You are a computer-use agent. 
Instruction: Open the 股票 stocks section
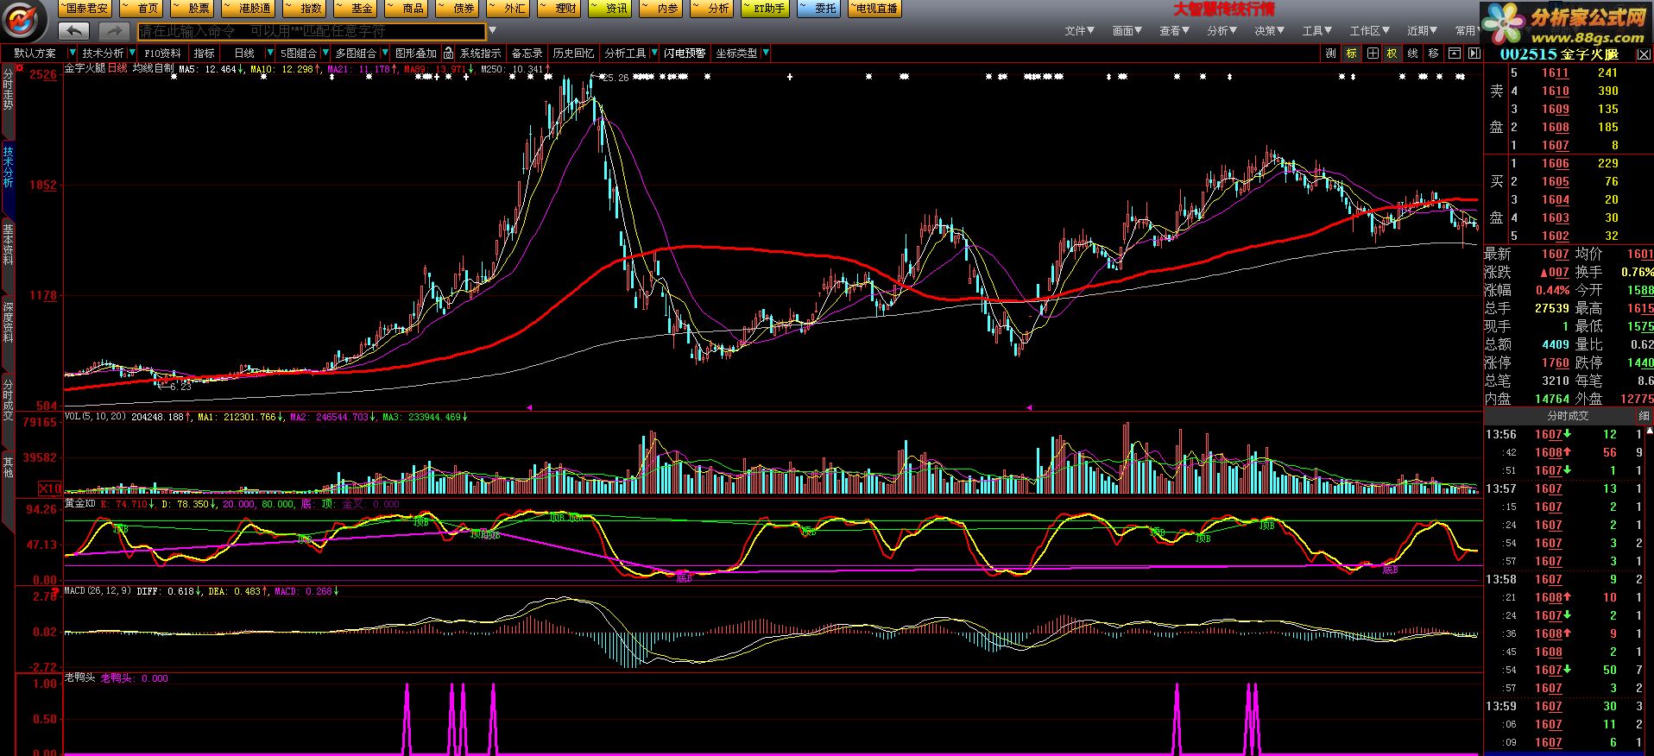(x=193, y=9)
